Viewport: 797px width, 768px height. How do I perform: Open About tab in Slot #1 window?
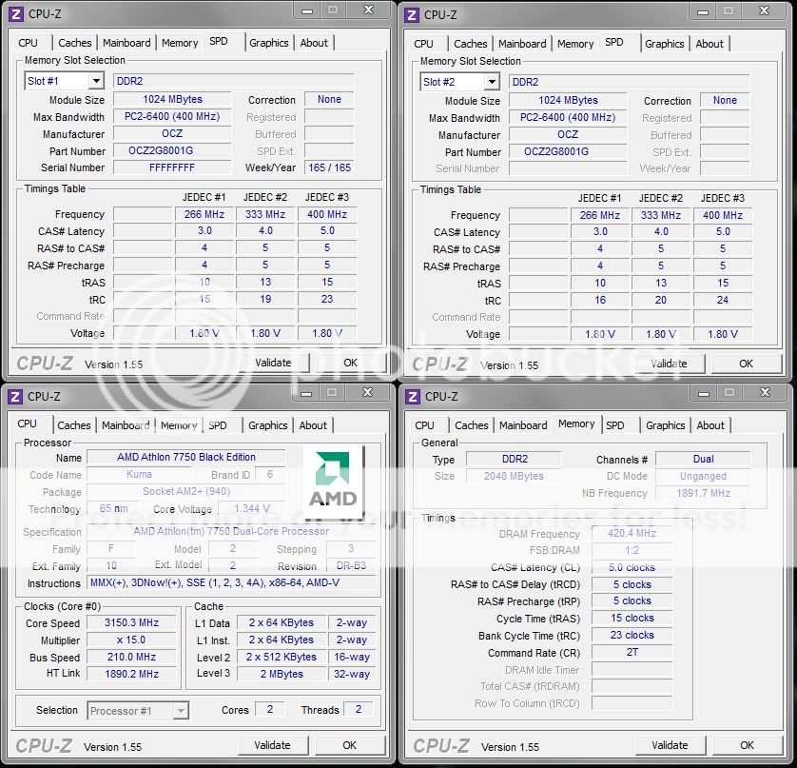coord(314,43)
